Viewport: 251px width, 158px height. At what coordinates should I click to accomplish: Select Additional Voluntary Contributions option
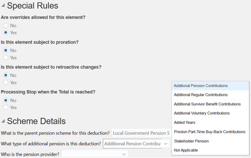[x=202, y=113]
